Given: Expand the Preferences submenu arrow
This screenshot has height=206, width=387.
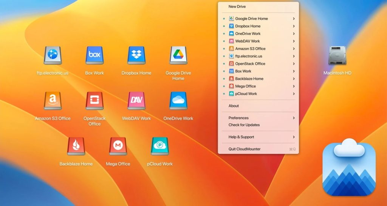Looking at the screenshot, I should 294,118.
